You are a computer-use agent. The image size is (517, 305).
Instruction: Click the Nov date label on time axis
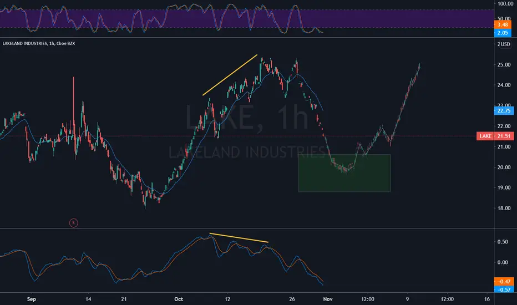tap(328, 299)
